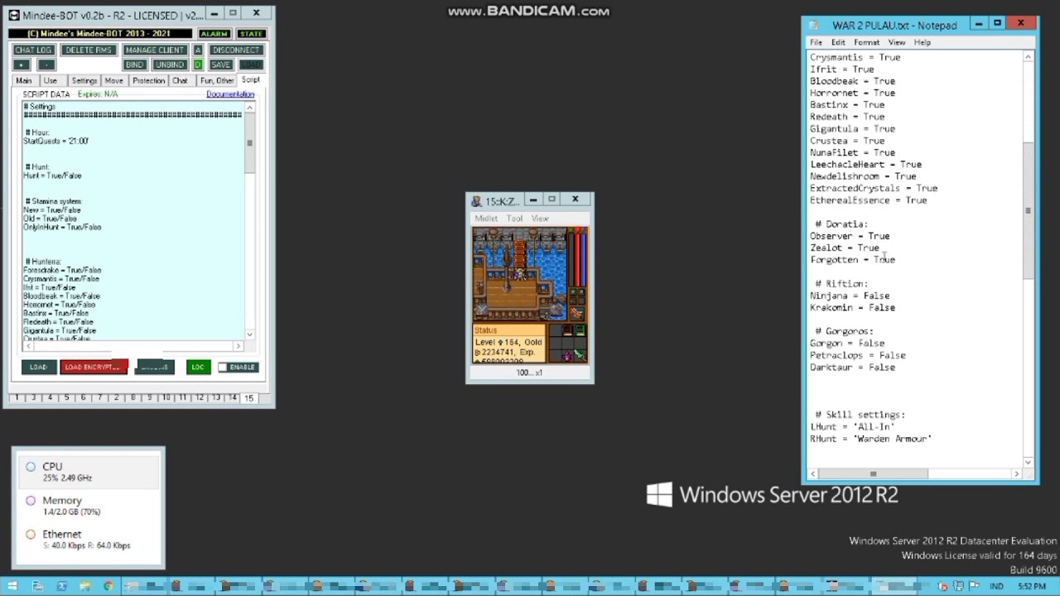1060x596 pixels.
Task: Open MANAGE CLIENT in the bot window
Action: coord(155,50)
